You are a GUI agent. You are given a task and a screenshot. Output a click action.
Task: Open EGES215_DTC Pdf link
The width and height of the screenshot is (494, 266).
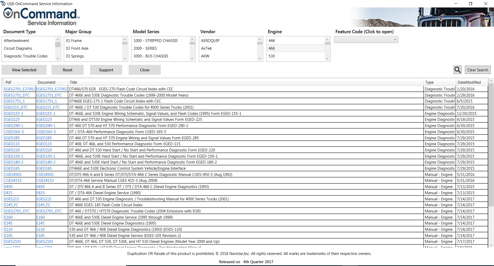point(16,107)
